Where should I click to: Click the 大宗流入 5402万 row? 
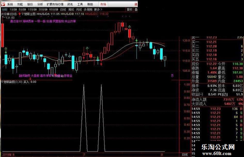pyautogui.click(x=217, y=104)
